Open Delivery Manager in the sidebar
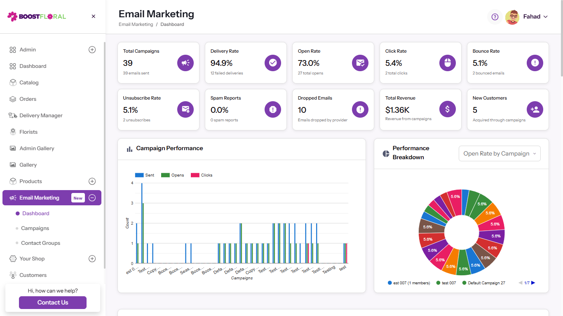This screenshot has height=316, width=563. (41, 116)
